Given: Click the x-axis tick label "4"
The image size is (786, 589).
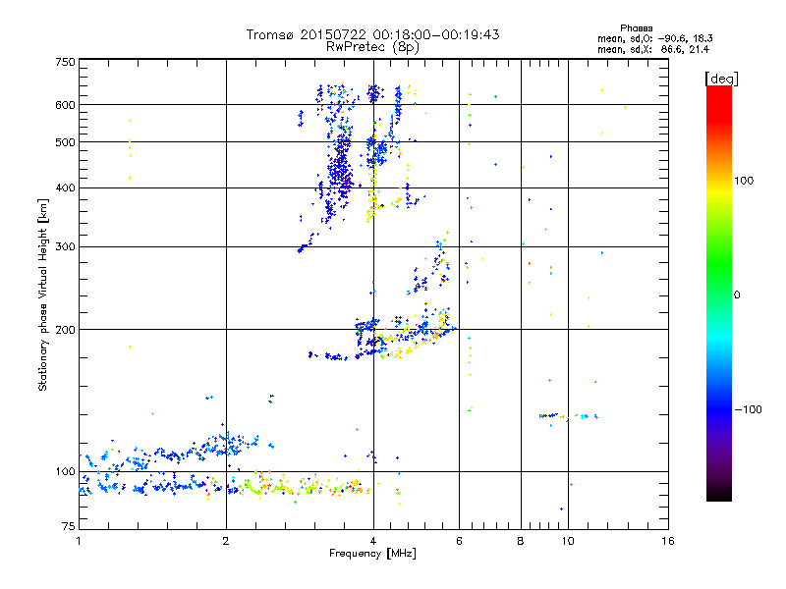Looking at the screenshot, I should (373, 541).
